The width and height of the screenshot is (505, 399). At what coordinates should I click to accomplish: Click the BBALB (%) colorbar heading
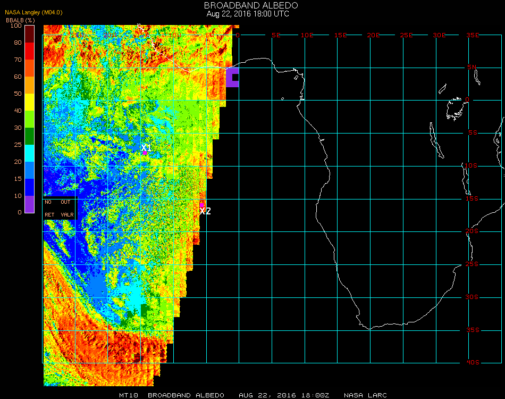point(21,20)
